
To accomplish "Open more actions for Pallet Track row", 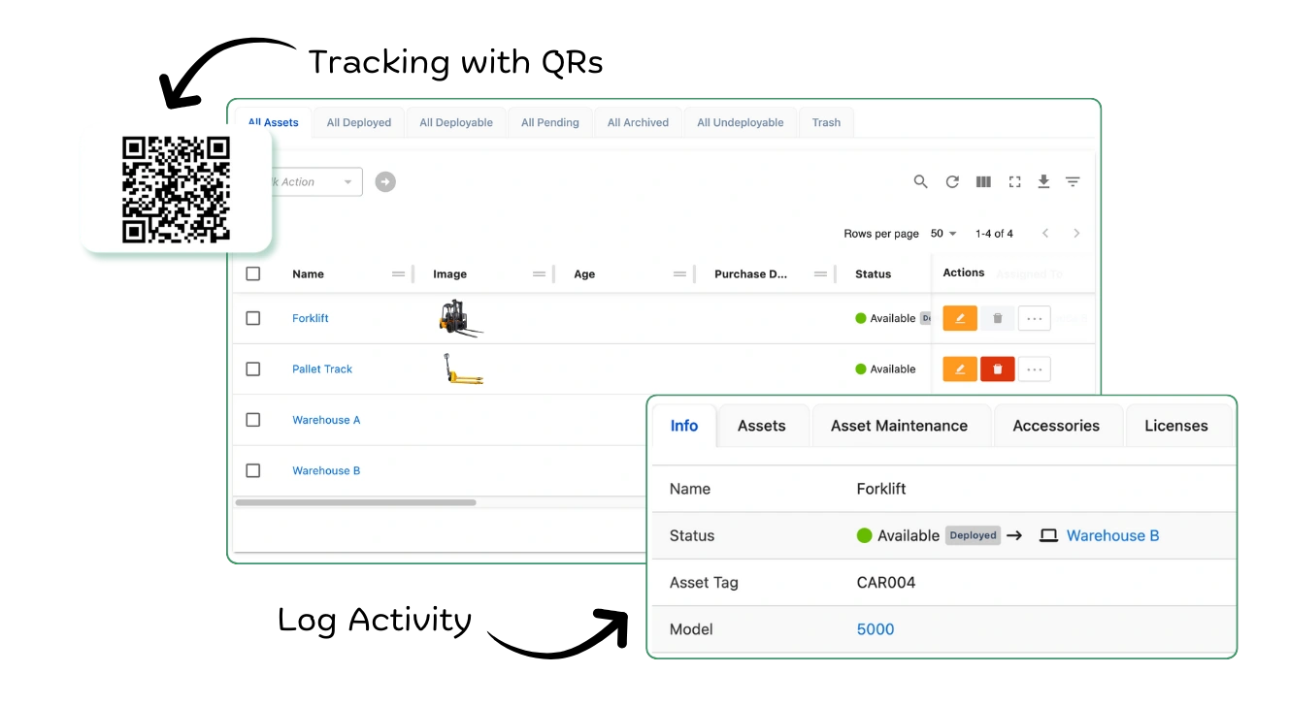I will [x=1034, y=369].
